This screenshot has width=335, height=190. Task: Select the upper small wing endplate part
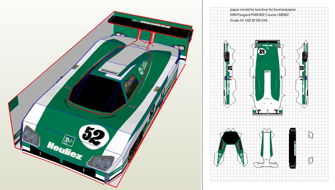tap(311, 135)
